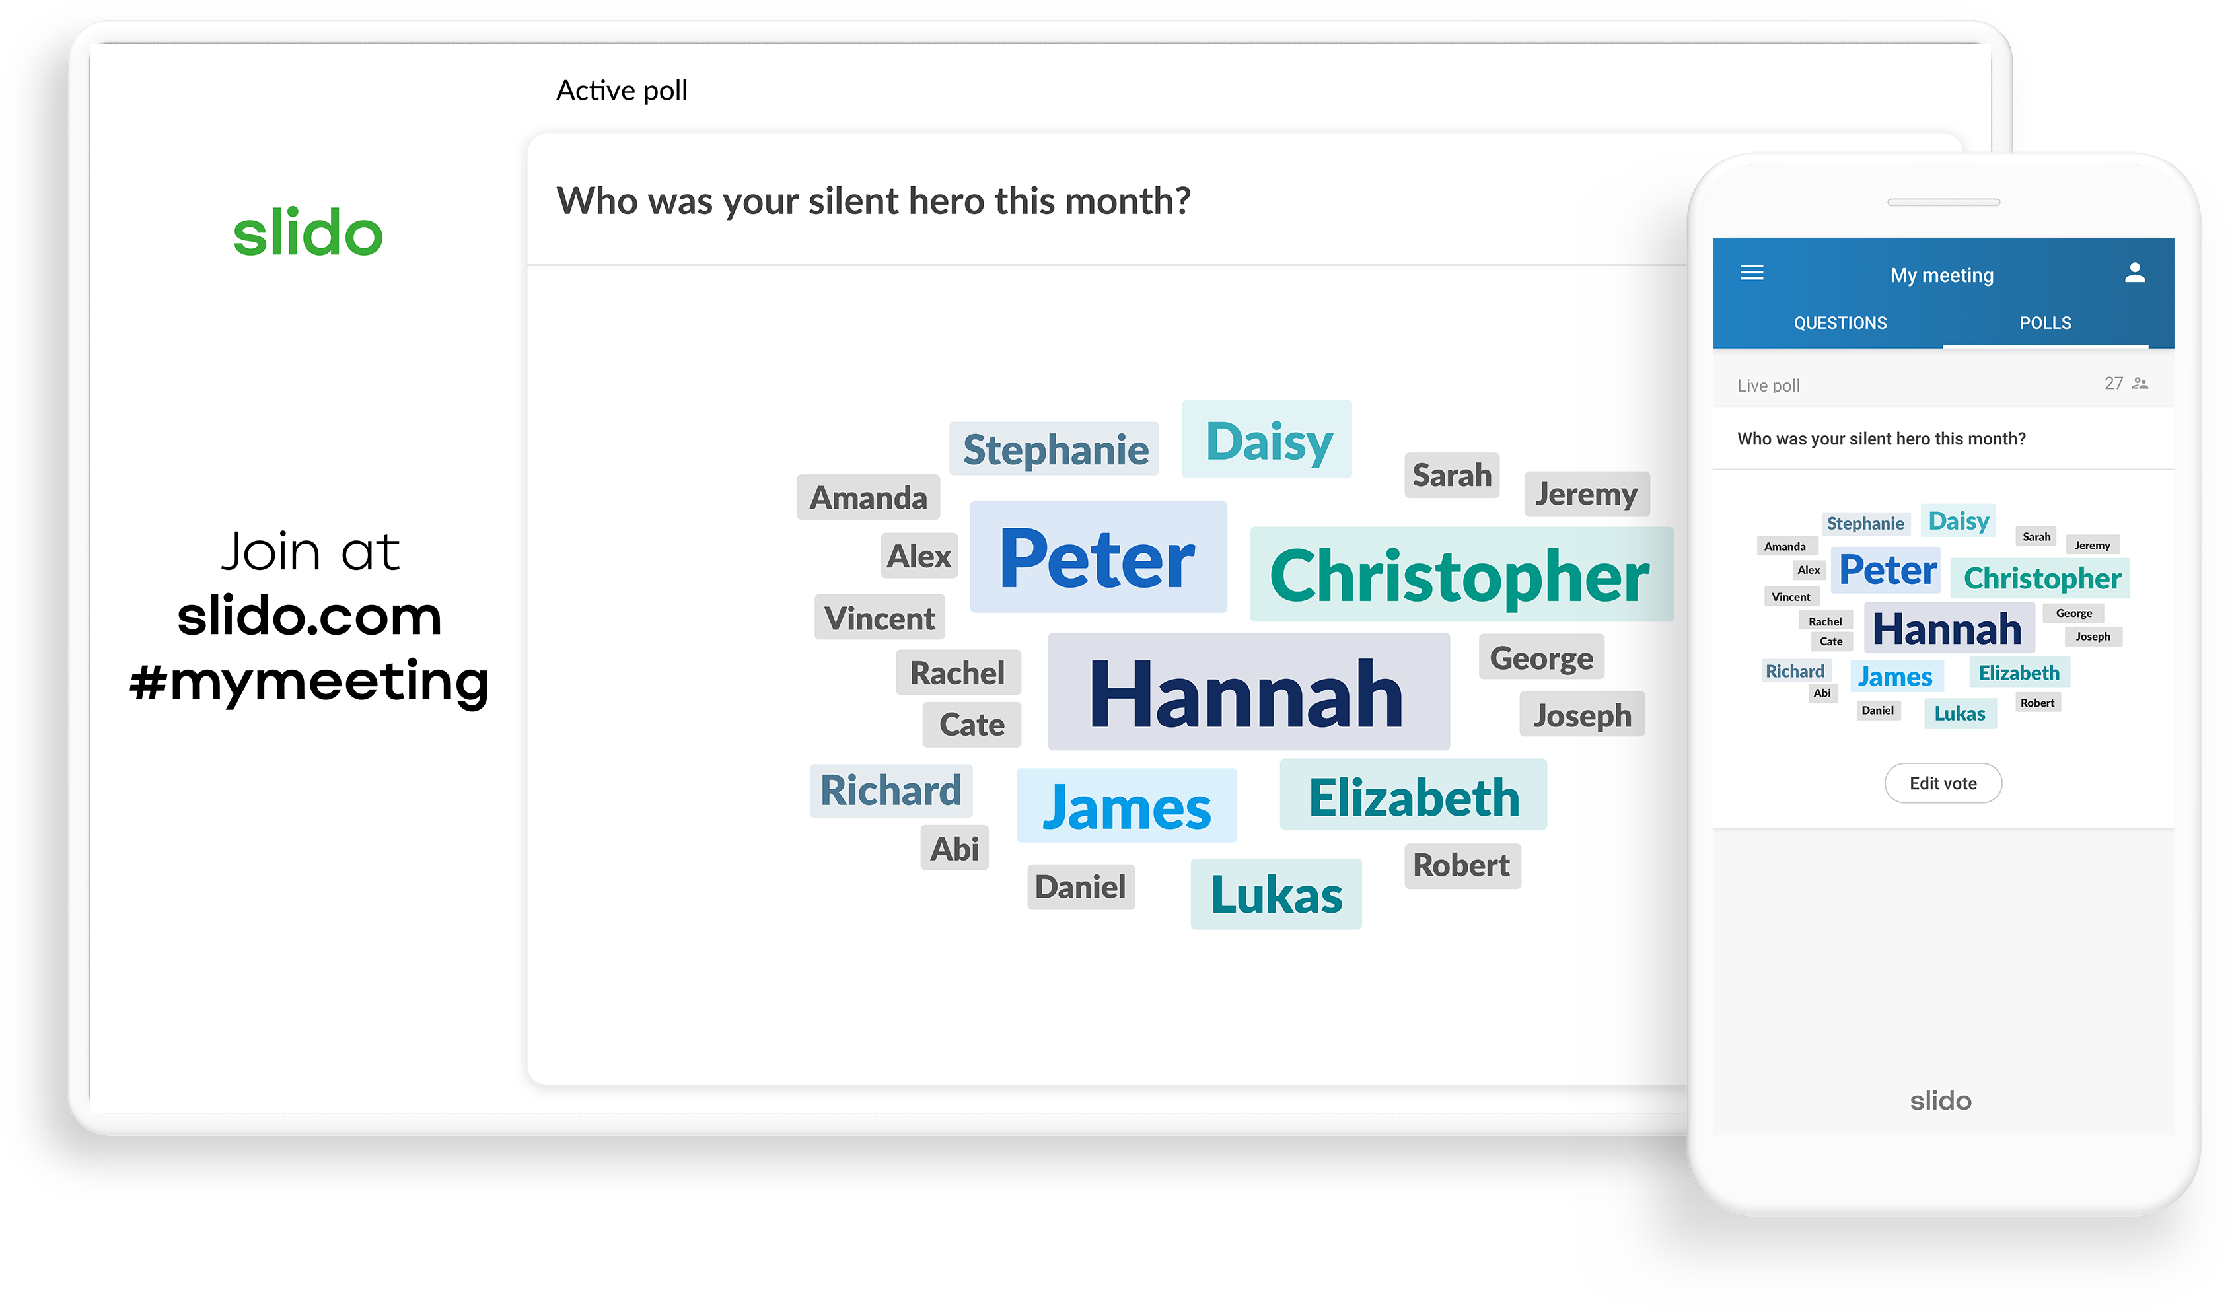Click the slido.com join link text

(x=309, y=616)
